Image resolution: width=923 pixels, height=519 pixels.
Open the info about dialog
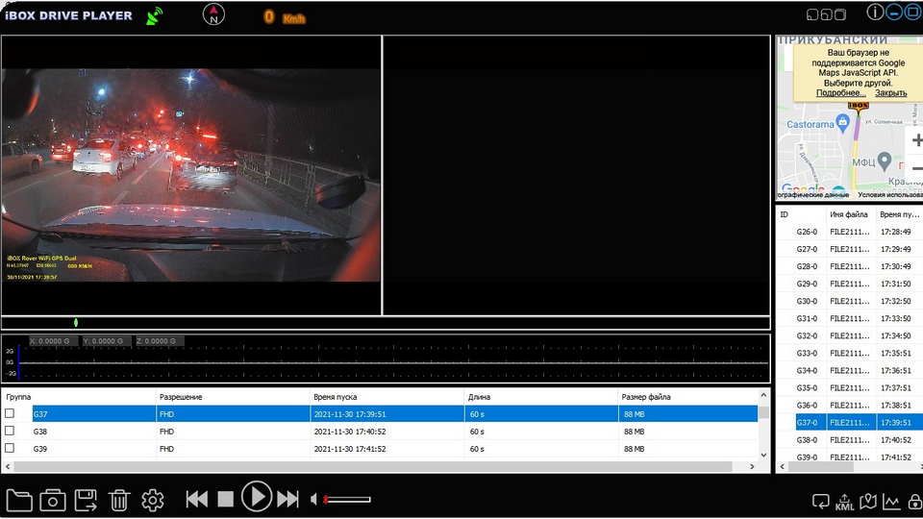pos(875,12)
